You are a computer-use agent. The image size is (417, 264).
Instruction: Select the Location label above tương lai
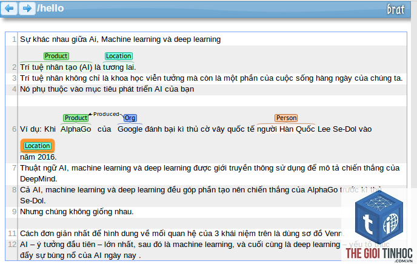coord(119,56)
